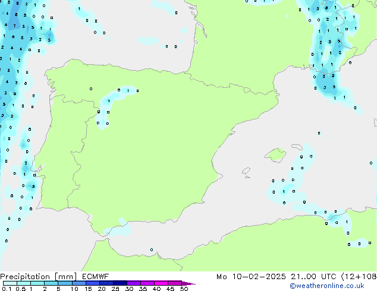The height and width of the screenshot is (291, 377).
Task: Click the "ECMWF" model label
Action: (x=96, y=277)
